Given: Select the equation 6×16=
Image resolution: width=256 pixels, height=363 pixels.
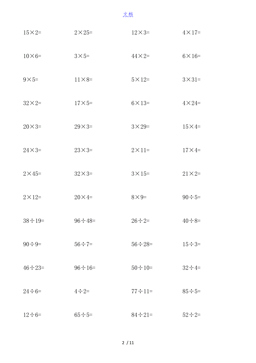Looking at the screenshot, I should (x=191, y=56).
